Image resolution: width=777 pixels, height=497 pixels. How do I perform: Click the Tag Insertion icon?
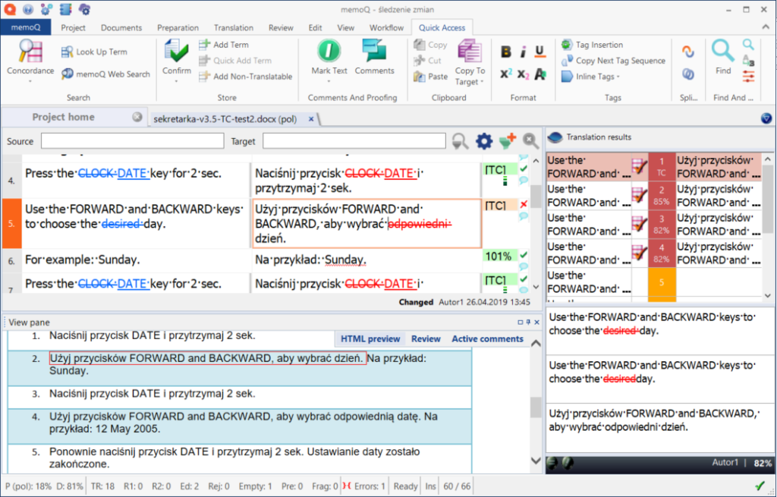coord(567,45)
